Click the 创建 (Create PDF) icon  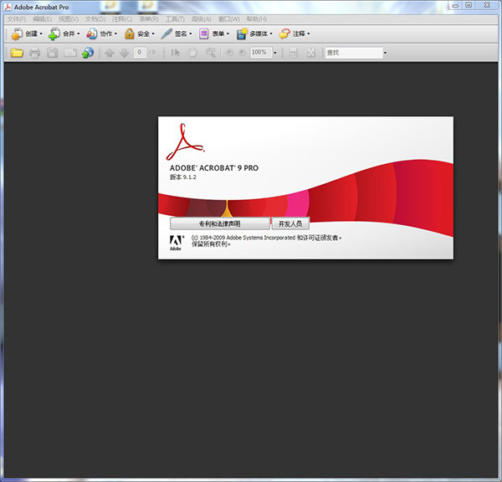click(17, 33)
